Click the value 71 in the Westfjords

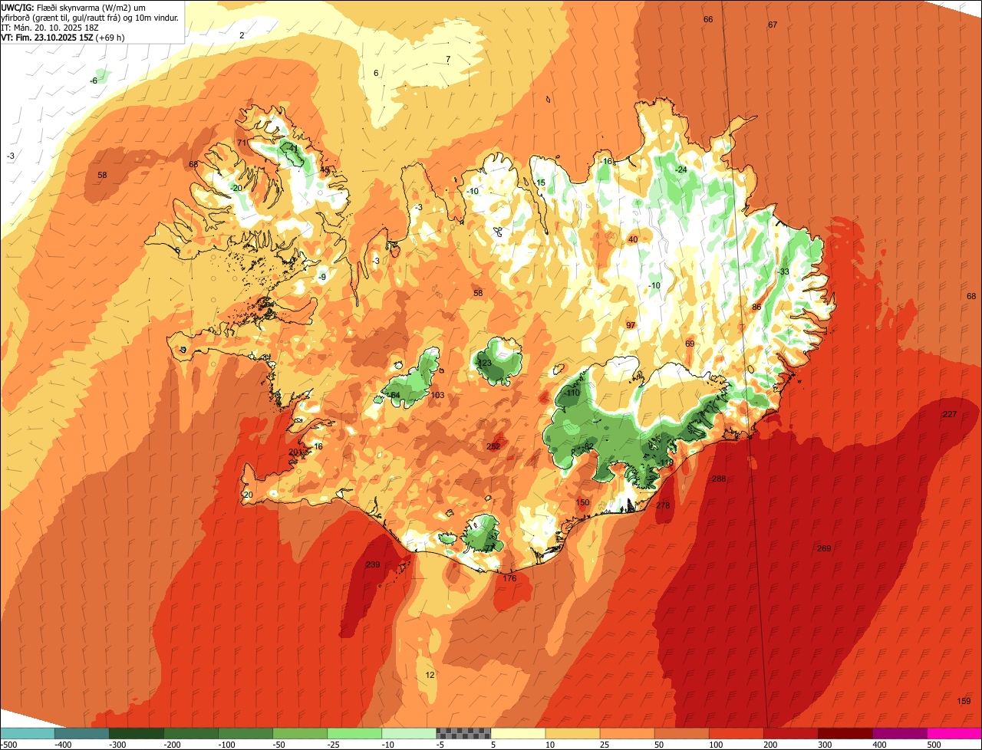242,143
